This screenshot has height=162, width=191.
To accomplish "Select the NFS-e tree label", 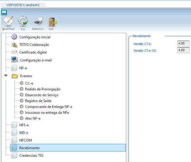I will [x=24, y=125].
